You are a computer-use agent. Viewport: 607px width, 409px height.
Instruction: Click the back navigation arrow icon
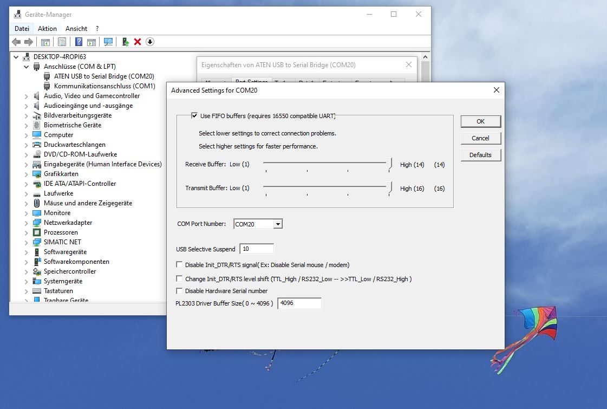(x=16, y=42)
